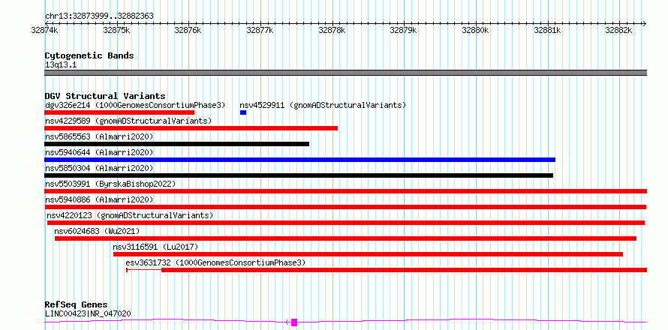
Task: Open esv3631732 1000Genomes label
Action: 215,262
